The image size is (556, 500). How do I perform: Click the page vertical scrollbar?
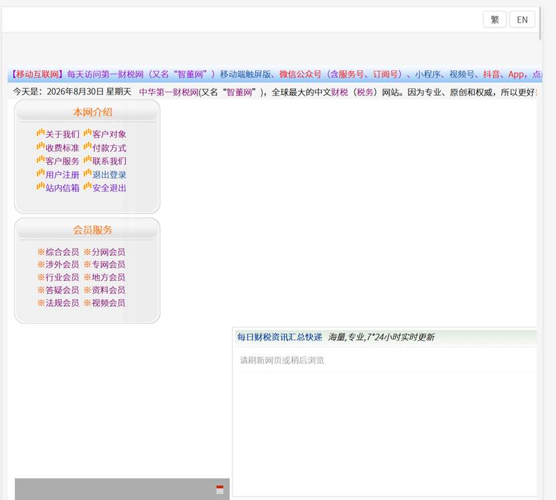coord(540,23)
